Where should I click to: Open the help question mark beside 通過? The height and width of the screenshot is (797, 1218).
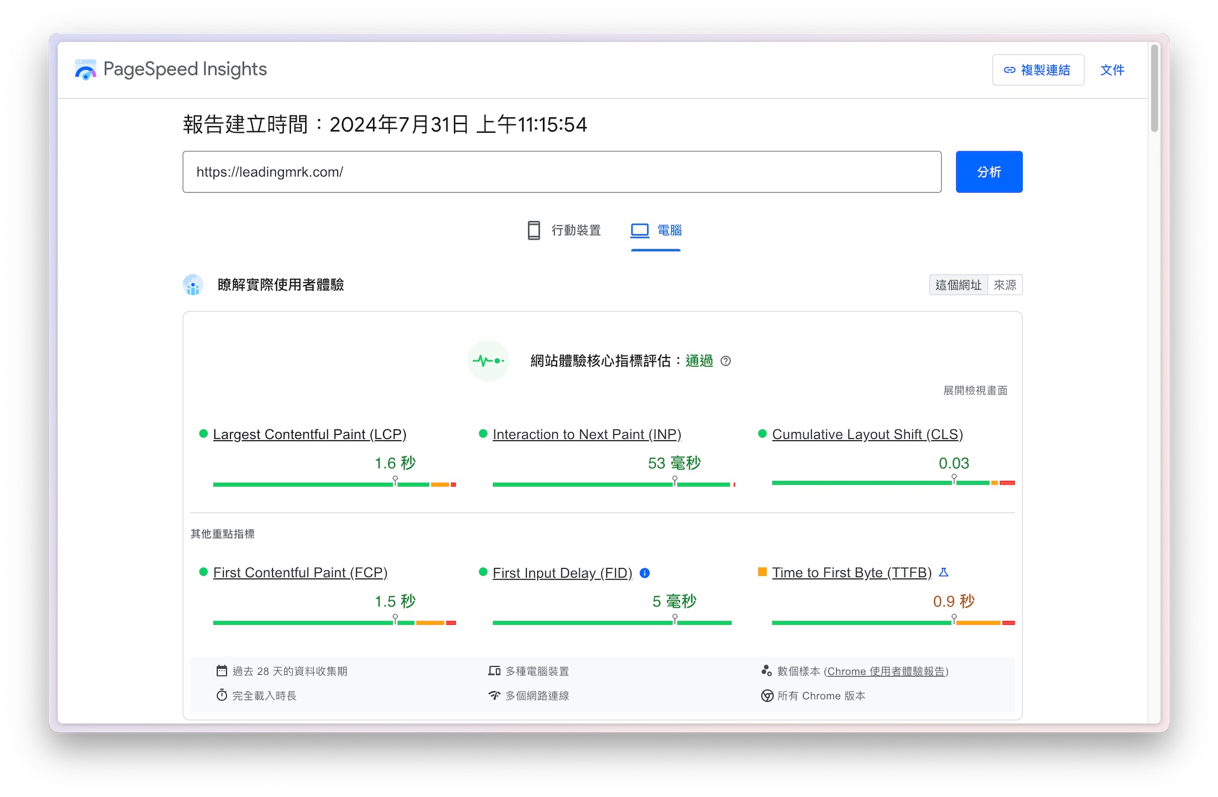[x=726, y=361]
